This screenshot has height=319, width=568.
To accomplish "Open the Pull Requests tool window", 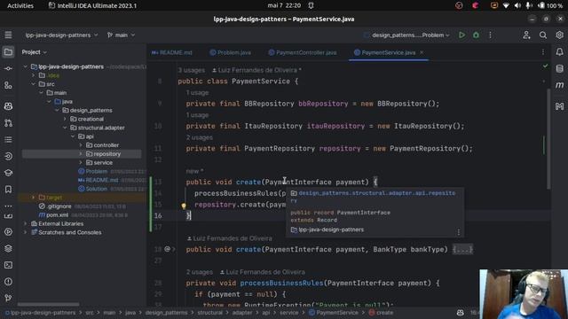I will click(8, 122).
